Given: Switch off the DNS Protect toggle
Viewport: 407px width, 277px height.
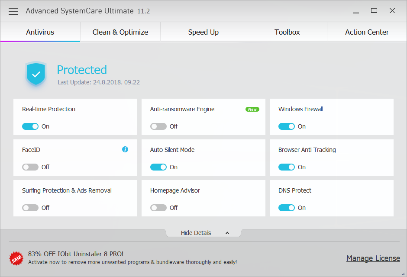Looking at the screenshot, I should click(x=287, y=208).
